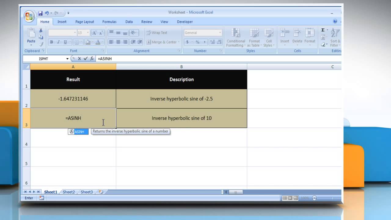391x220 pixels.
Task: Open the Page Layout ribbon tab
Action: (x=85, y=22)
